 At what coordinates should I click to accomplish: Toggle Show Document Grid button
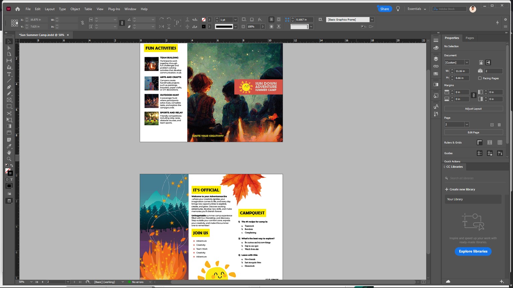[x=500, y=143]
